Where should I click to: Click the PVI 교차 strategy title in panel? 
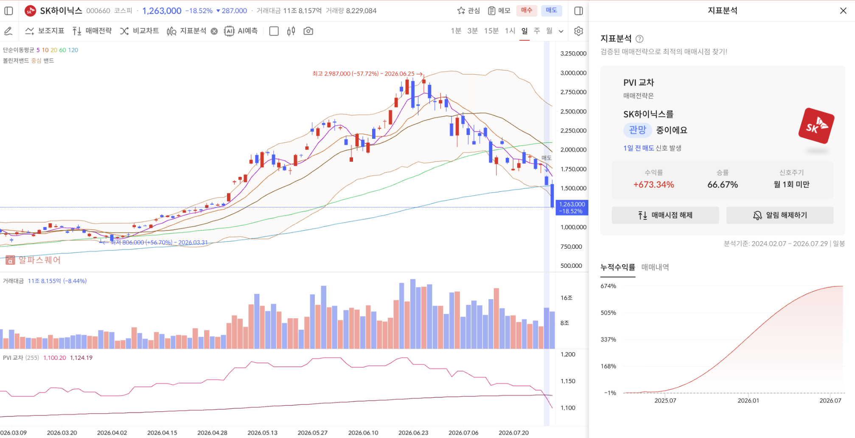click(x=639, y=82)
